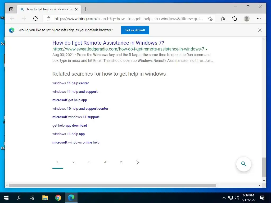Search 'get help app download'
271x203 pixels.
coord(70,126)
